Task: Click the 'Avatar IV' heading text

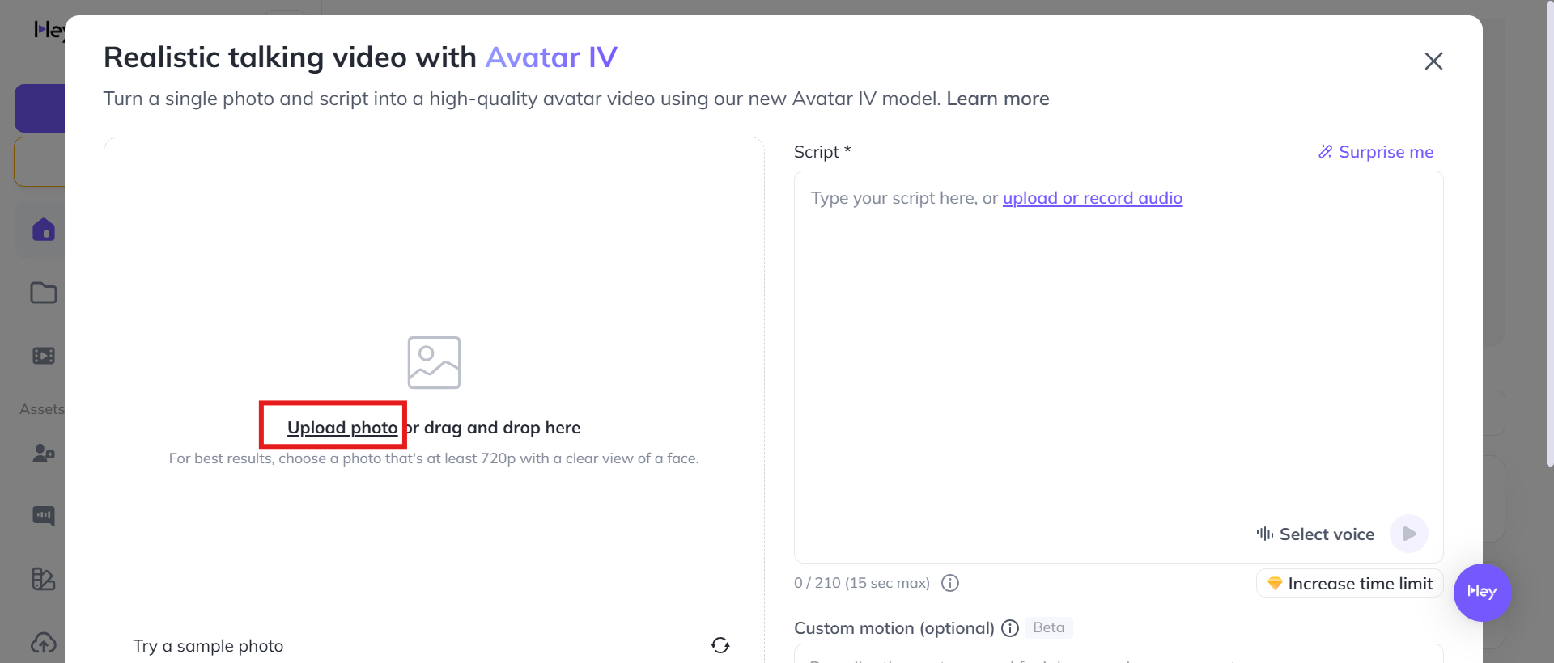Action: (x=551, y=57)
